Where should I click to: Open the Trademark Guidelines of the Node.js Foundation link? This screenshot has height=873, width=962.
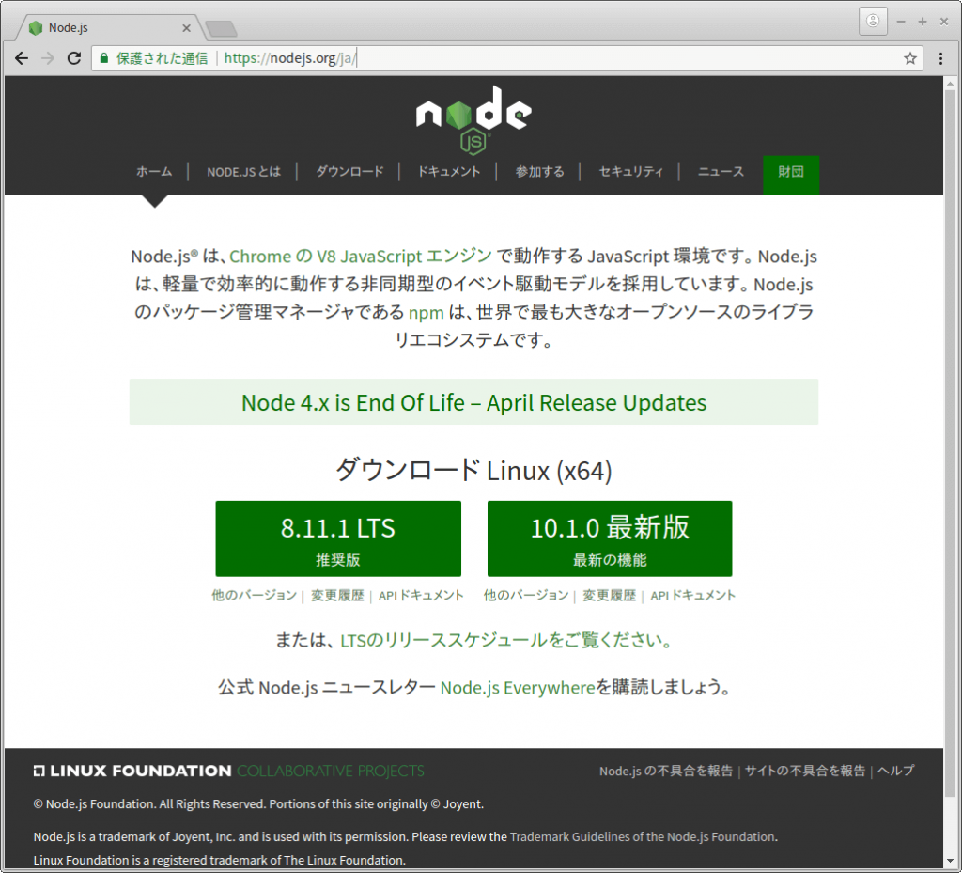(643, 836)
